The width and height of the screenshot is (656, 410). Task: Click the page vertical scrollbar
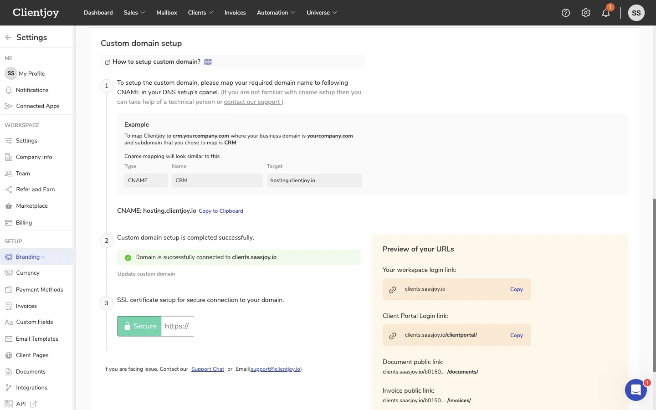(654, 285)
